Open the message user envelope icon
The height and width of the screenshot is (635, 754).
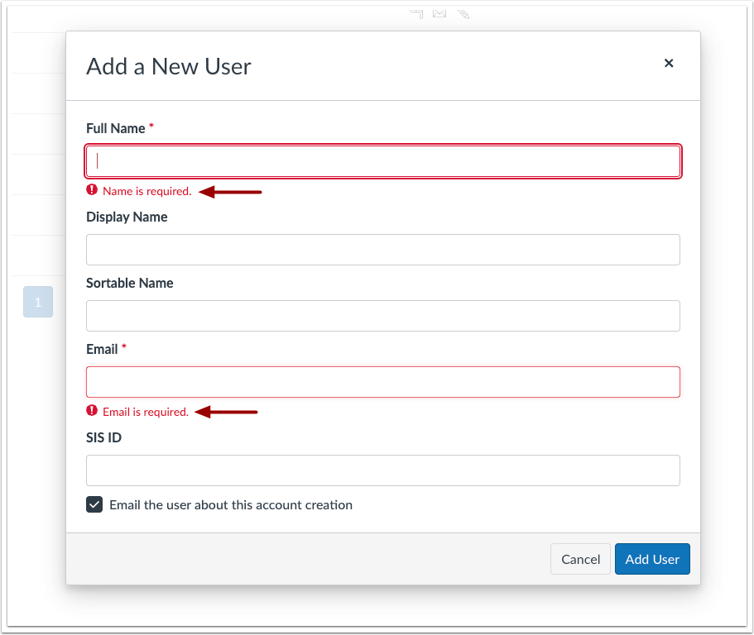[x=439, y=13]
